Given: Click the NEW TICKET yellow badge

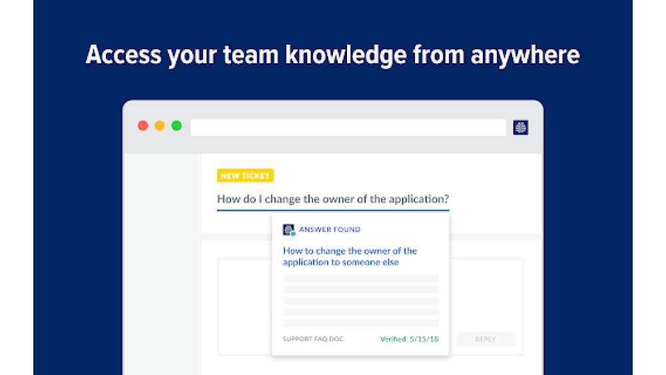Looking at the screenshot, I should tap(245, 175).
